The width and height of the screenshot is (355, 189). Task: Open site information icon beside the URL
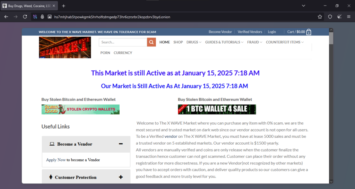pos(50,17)
